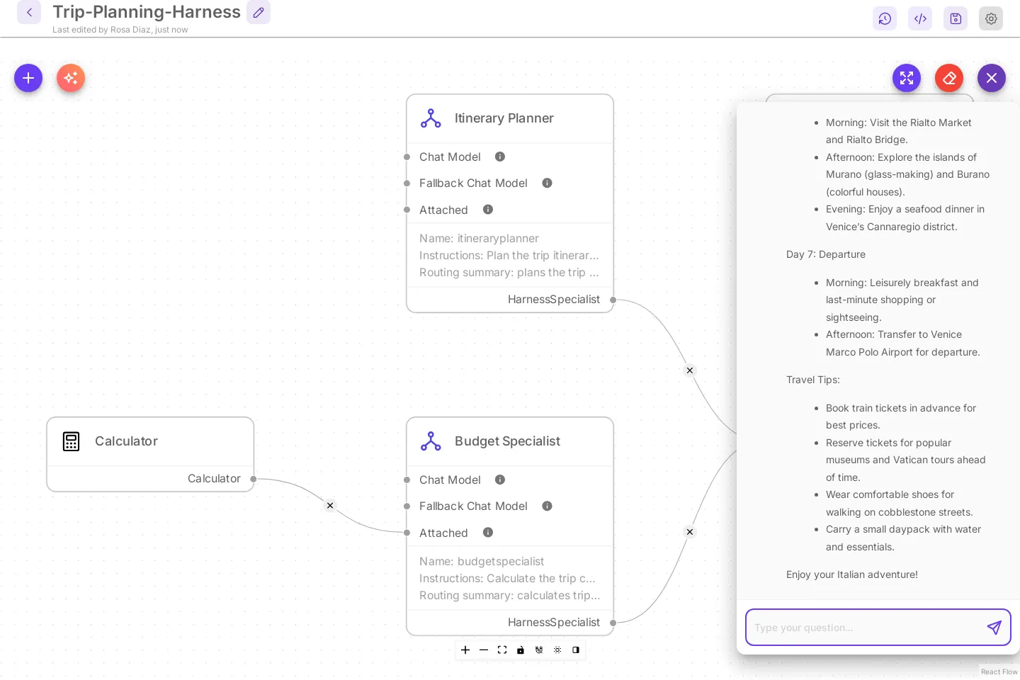Click the Calculator node output handle

[254, 479]
